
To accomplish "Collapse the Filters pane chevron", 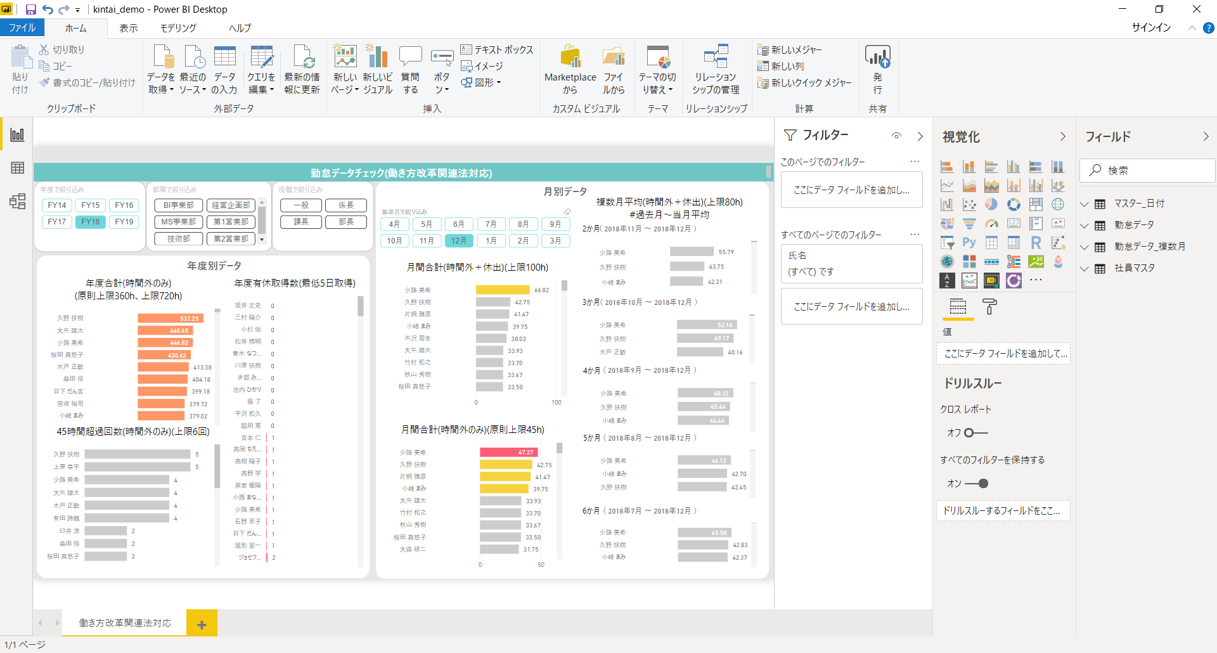I will [920, 136].
